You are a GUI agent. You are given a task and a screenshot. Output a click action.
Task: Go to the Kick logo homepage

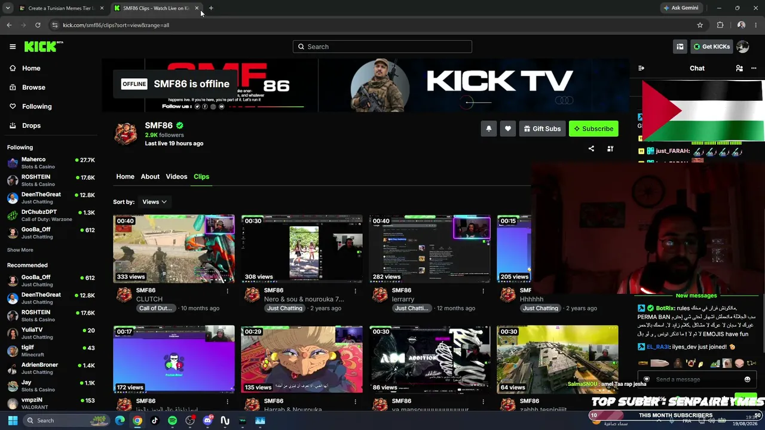point(44,47)
